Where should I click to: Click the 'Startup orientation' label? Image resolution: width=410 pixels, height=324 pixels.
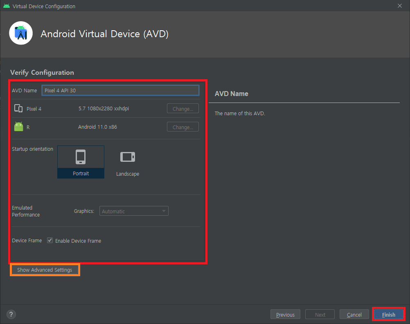[32, 149]
